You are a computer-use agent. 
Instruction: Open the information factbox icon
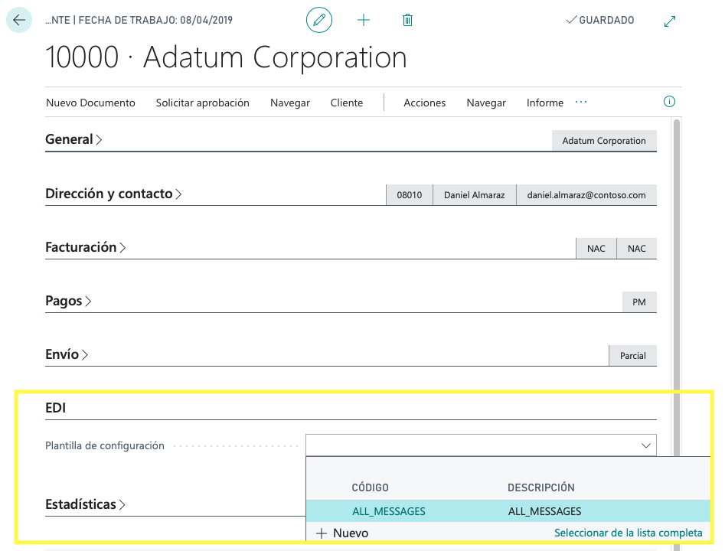669,102
